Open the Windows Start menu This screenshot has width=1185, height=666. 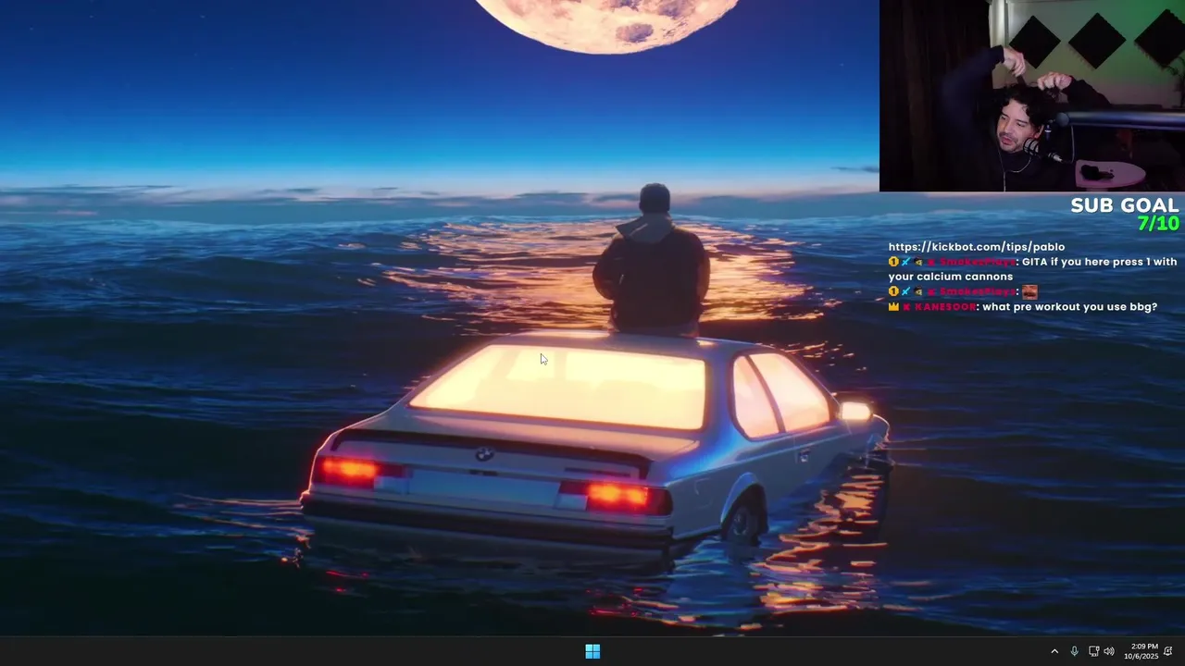point(592,651)
